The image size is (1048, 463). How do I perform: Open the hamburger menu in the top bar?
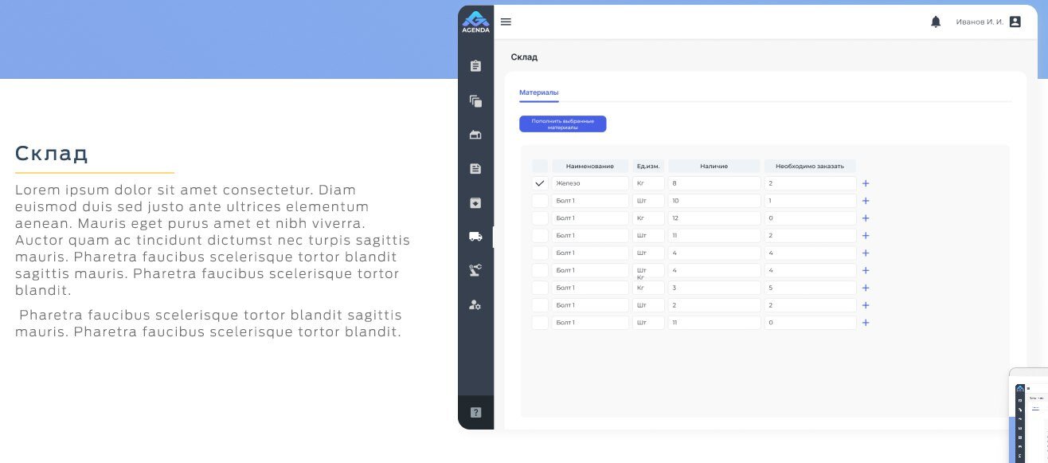tap(506, 22)
